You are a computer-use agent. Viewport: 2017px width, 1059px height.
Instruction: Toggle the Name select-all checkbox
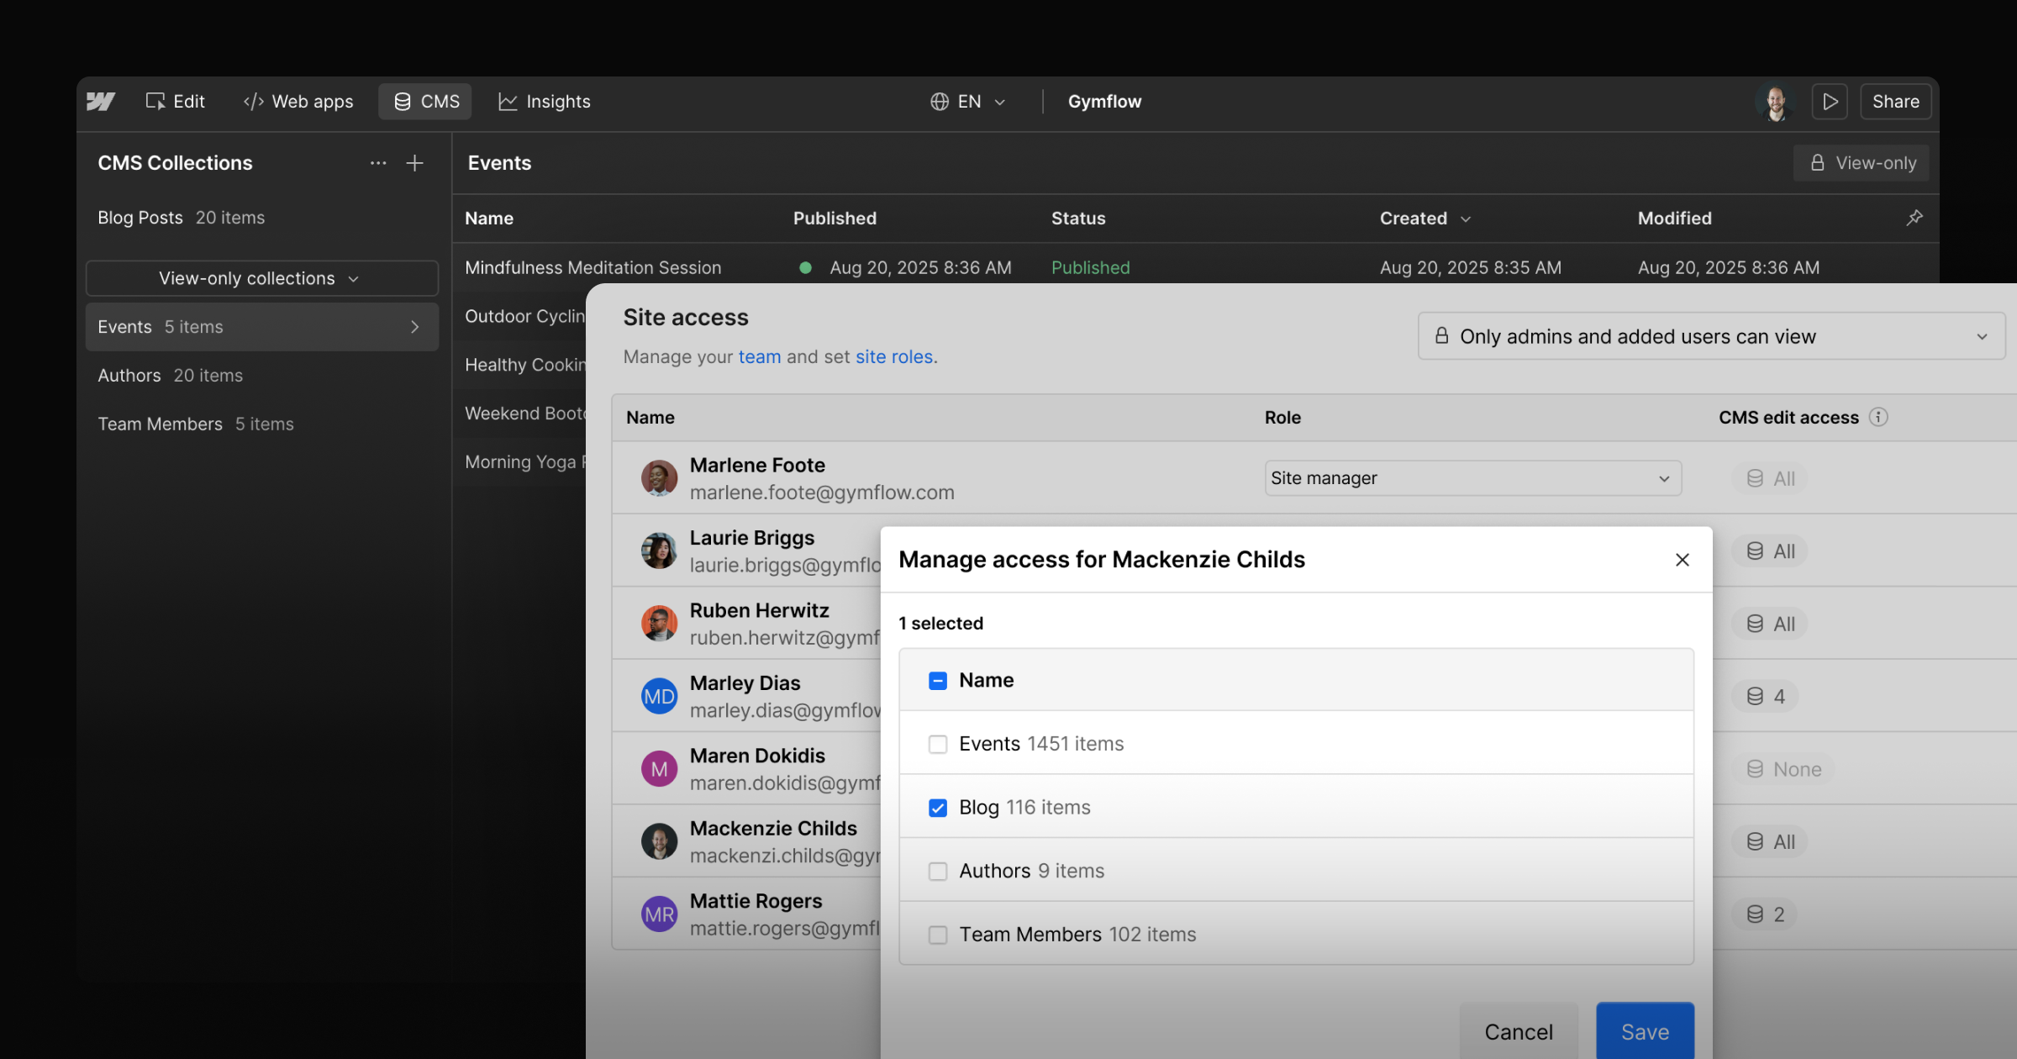938,681
